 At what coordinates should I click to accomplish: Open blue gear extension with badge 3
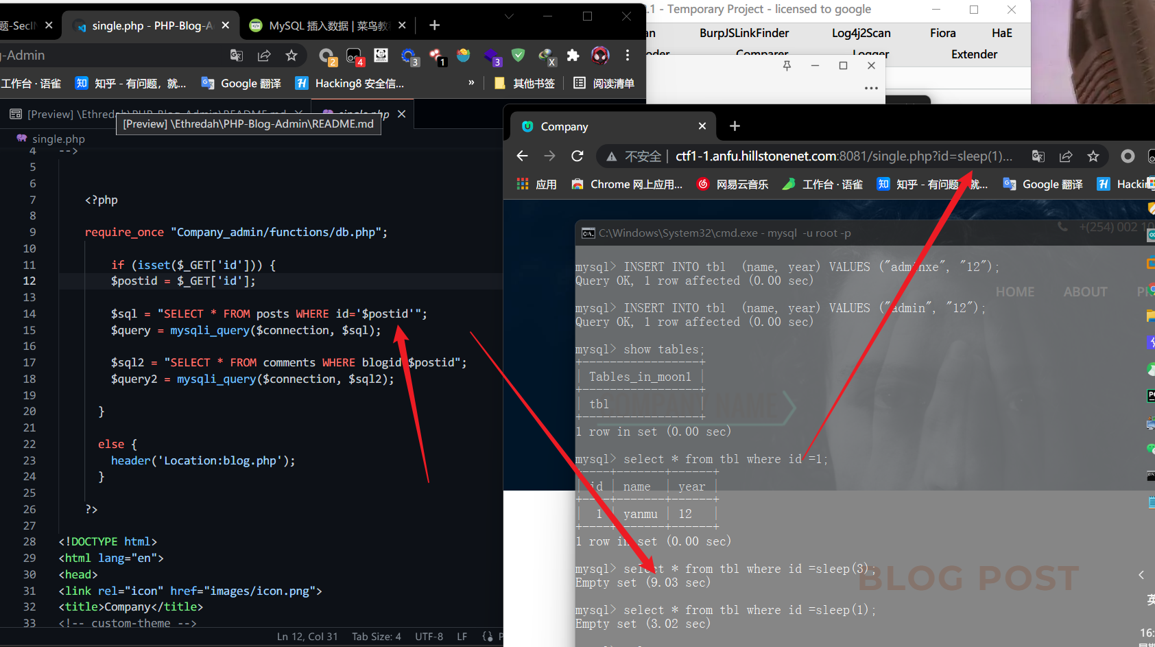coord(409,56)
